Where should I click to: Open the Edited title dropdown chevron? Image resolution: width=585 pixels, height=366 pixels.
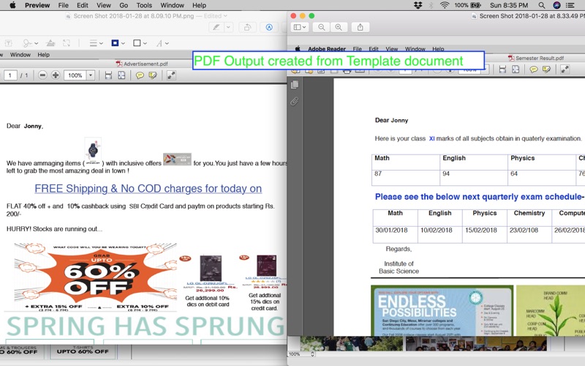[225, 16]
